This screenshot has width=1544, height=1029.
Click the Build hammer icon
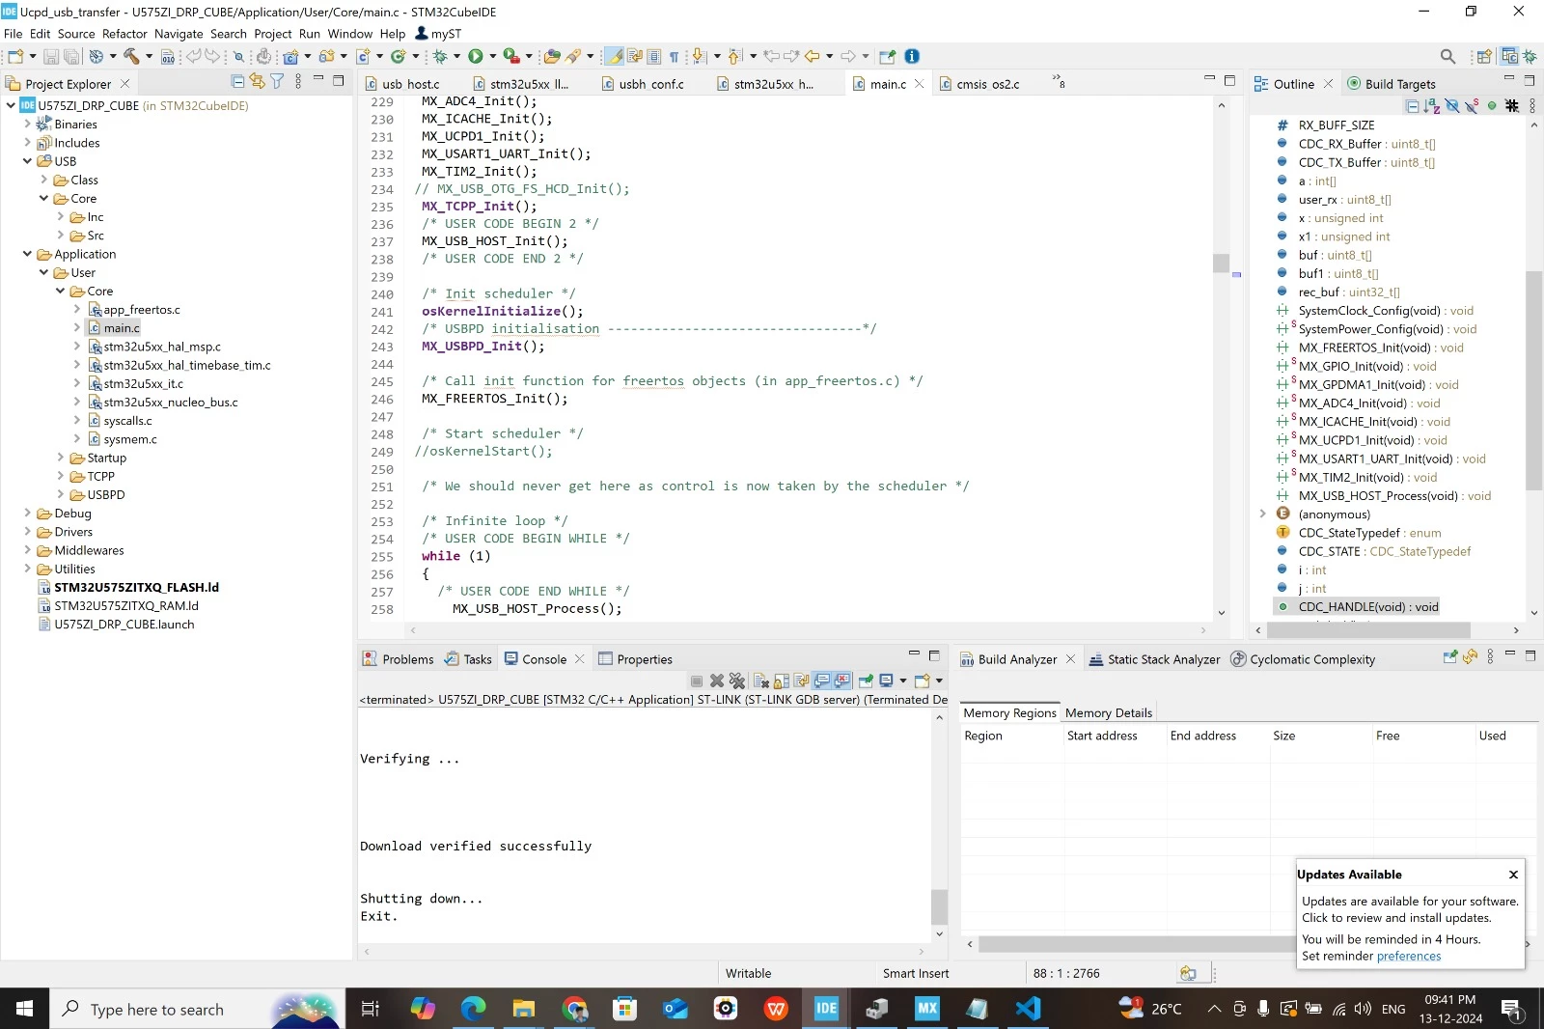(x=131, y=56)
